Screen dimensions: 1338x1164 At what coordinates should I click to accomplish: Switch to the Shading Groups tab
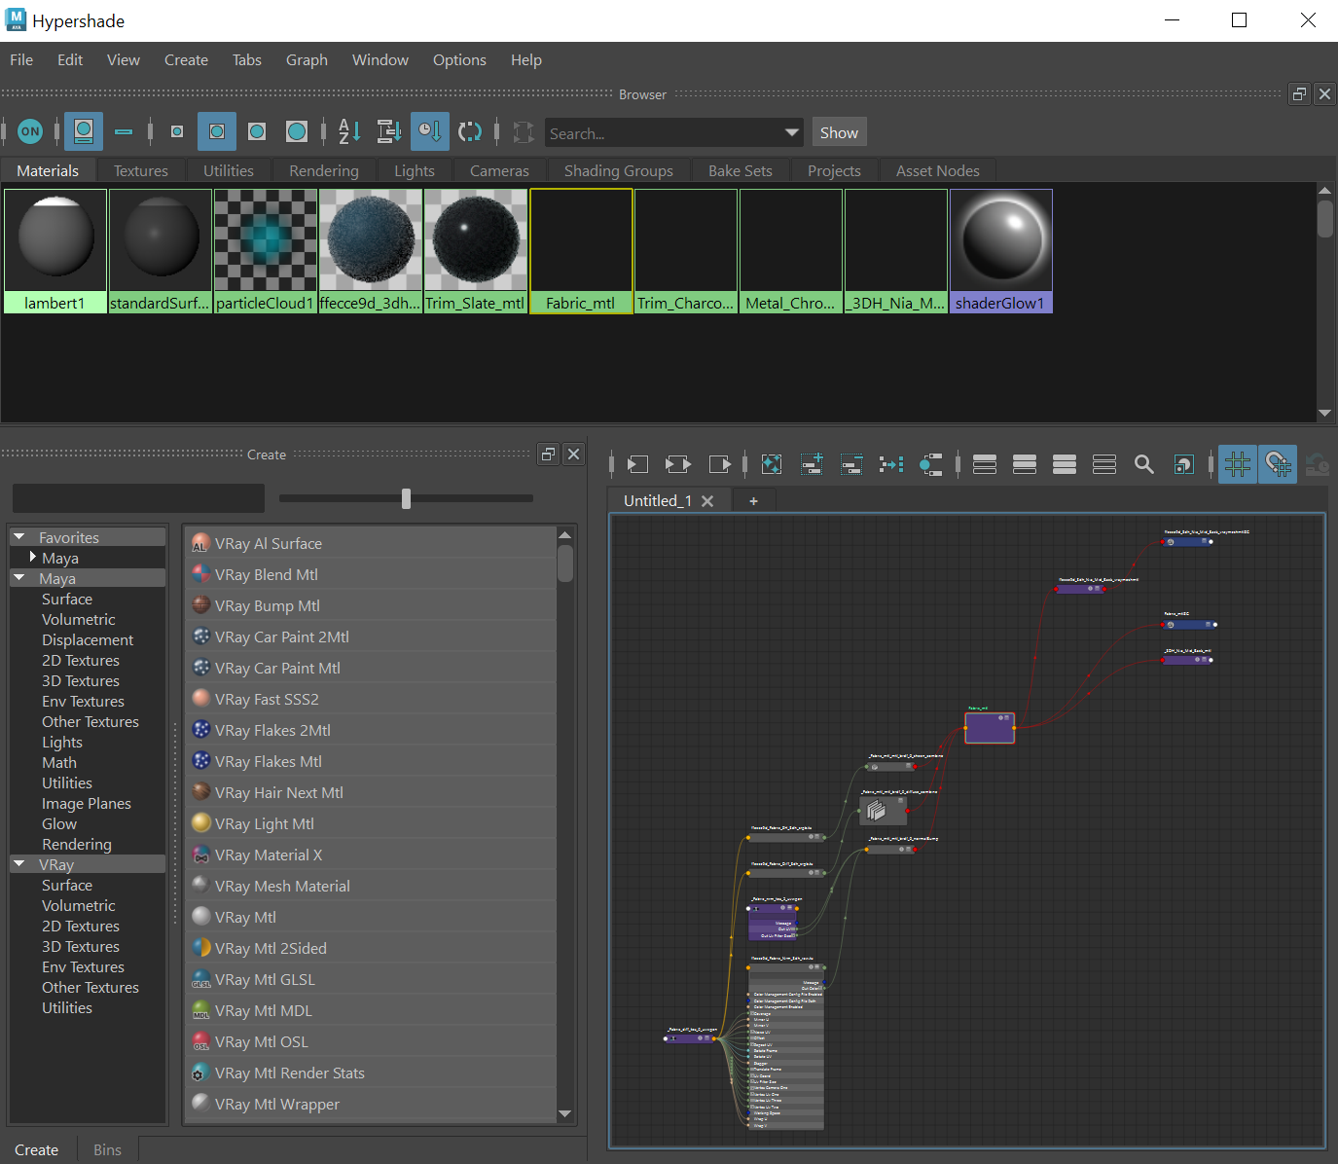point(619,170)
